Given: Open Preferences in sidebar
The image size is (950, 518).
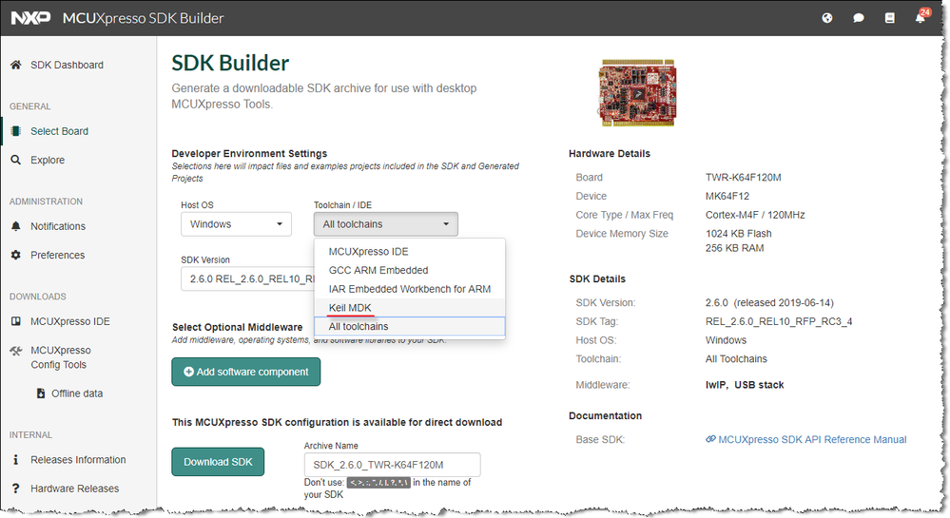Looking at the screenshot, I should point(58,255).
